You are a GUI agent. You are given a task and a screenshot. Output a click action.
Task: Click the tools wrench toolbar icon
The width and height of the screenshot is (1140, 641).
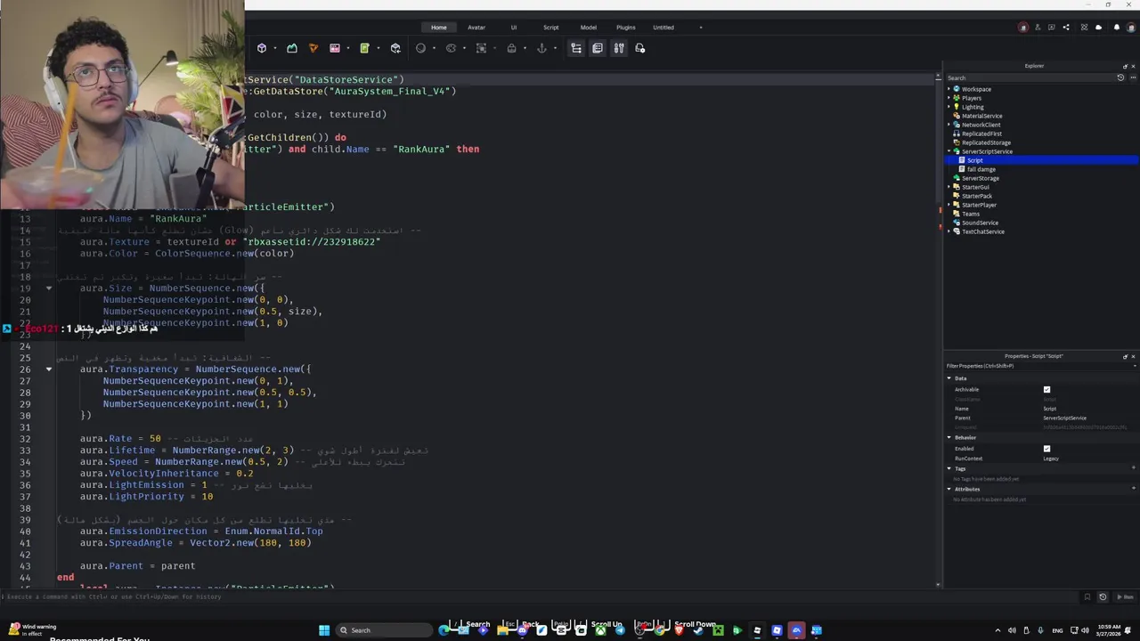[619, 48]
